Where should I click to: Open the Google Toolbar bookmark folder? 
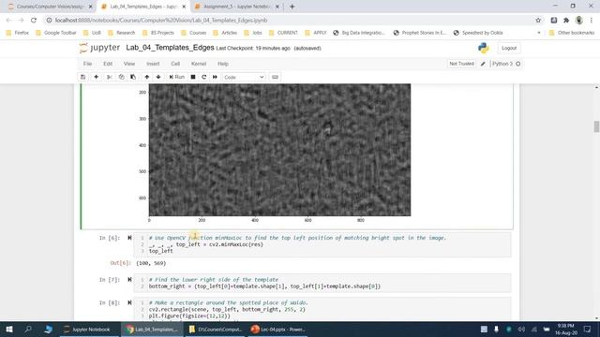coord(56,33)
